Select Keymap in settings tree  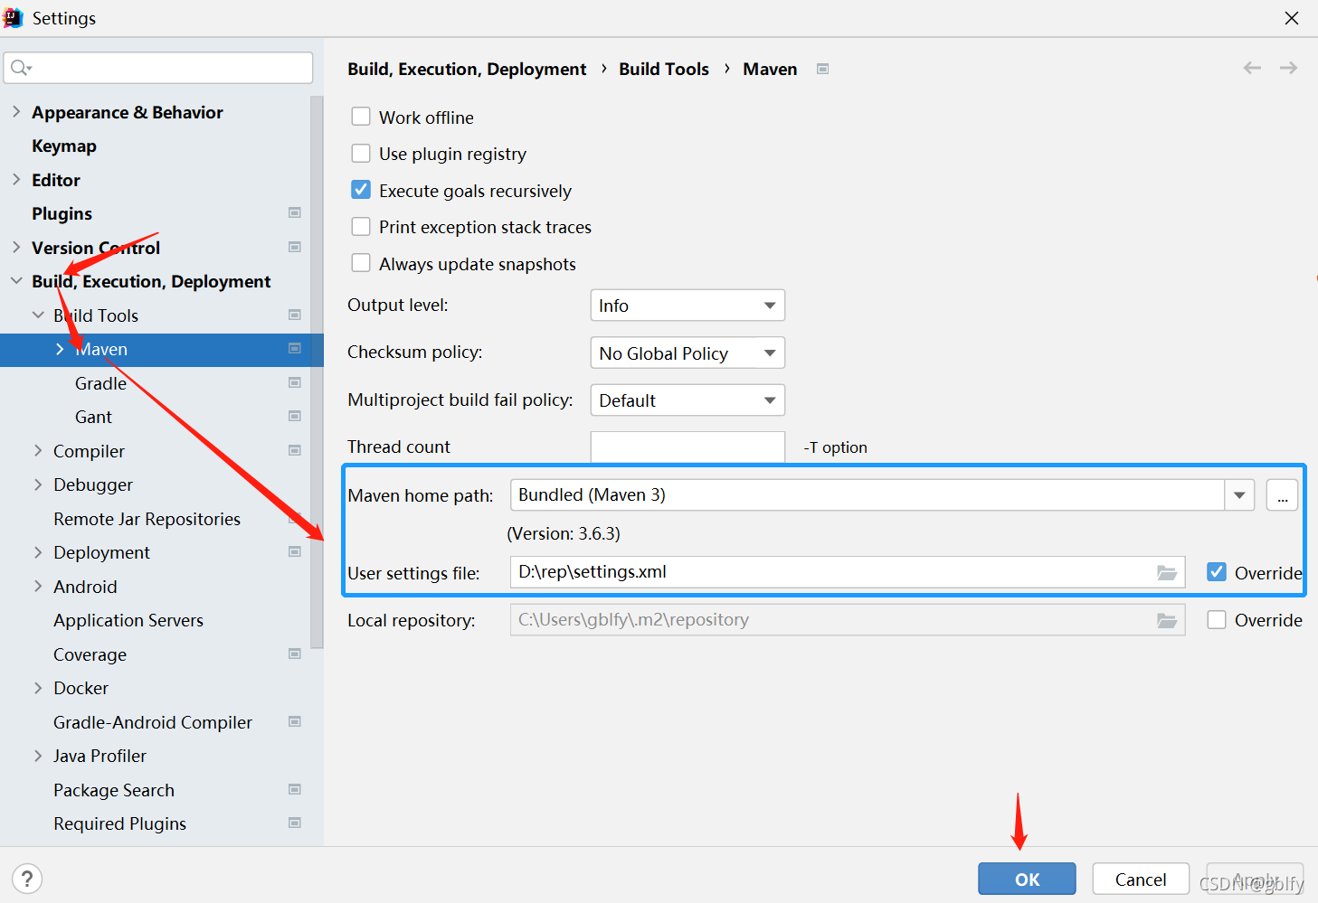click(x=64, y=146)
